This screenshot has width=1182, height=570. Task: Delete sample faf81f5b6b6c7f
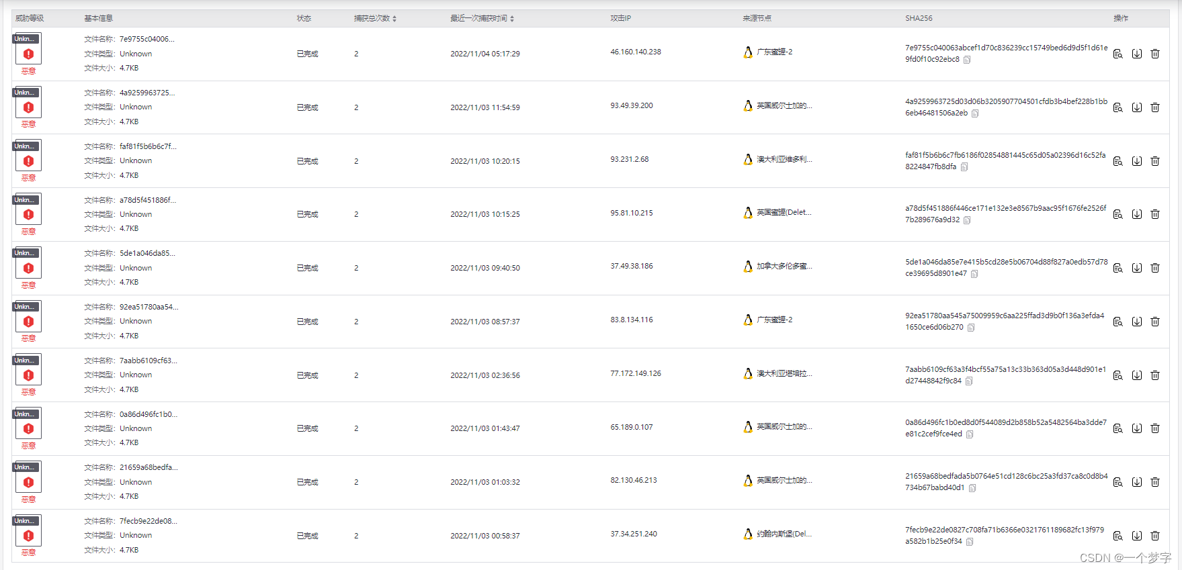(x=1155, y=161)
